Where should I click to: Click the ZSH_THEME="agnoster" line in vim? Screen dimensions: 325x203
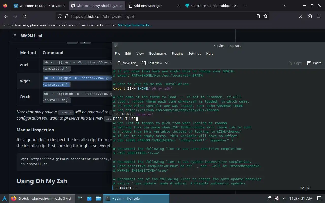coord(134,114)
